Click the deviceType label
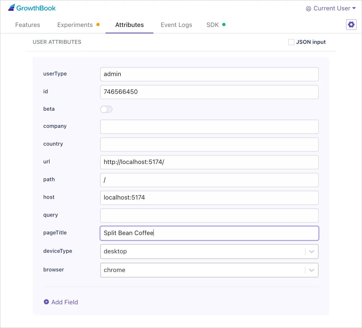Image resolution: width=362 pixels, height=328 pixels. [x=57, y=251]
